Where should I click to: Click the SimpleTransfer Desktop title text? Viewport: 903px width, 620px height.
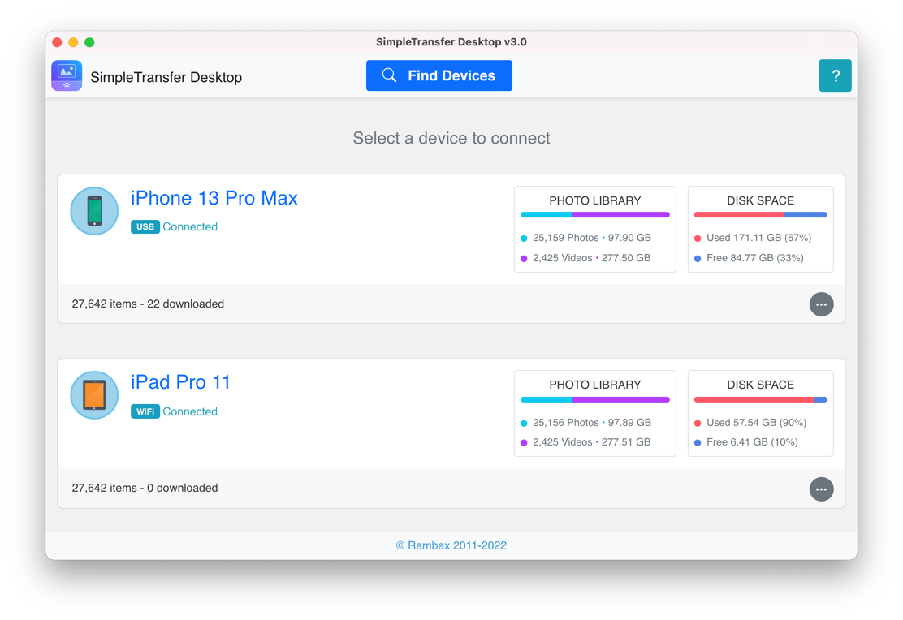(x=166, y=77)
